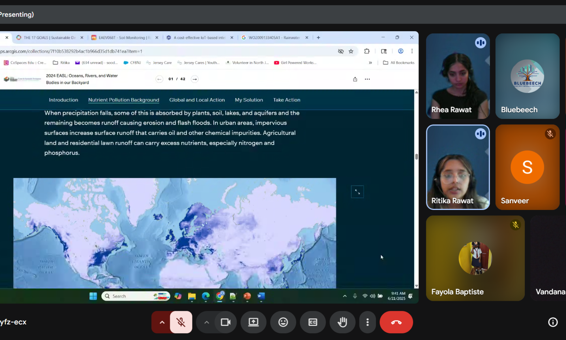Leave the call with the red button

pyautogui.click(x=396, y=322)
